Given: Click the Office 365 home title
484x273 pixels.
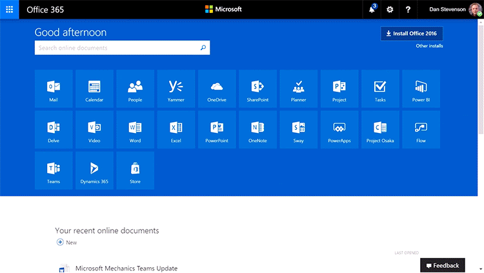Looking at the screenshot, I should pos(45,10).
